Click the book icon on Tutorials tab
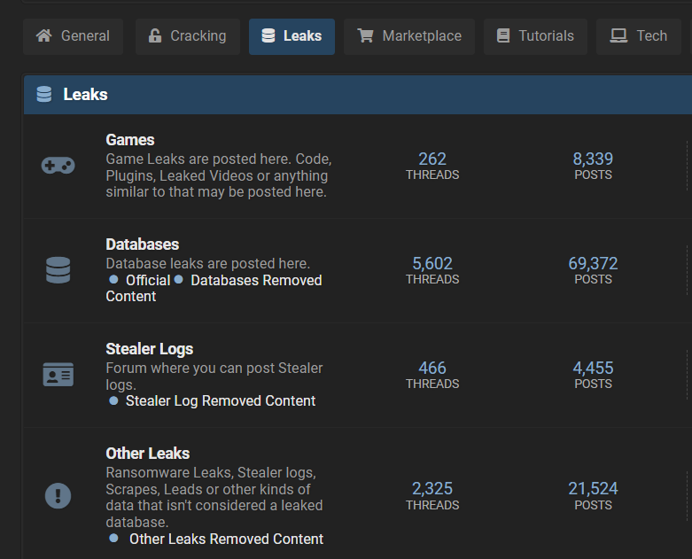 click(503, 35)
